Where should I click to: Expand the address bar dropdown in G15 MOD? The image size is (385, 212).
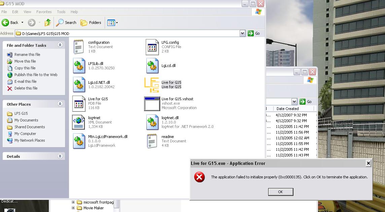click(242, 33)
